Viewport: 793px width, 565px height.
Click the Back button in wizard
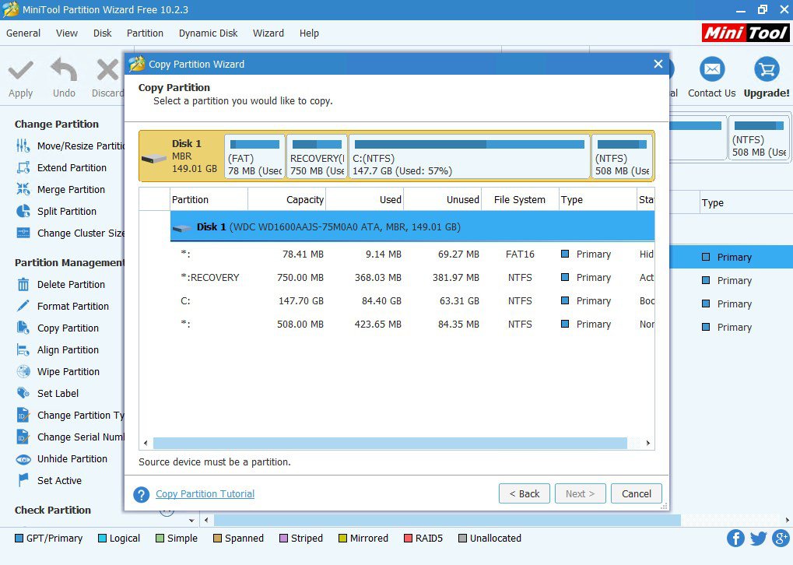(x=525, y=493)
